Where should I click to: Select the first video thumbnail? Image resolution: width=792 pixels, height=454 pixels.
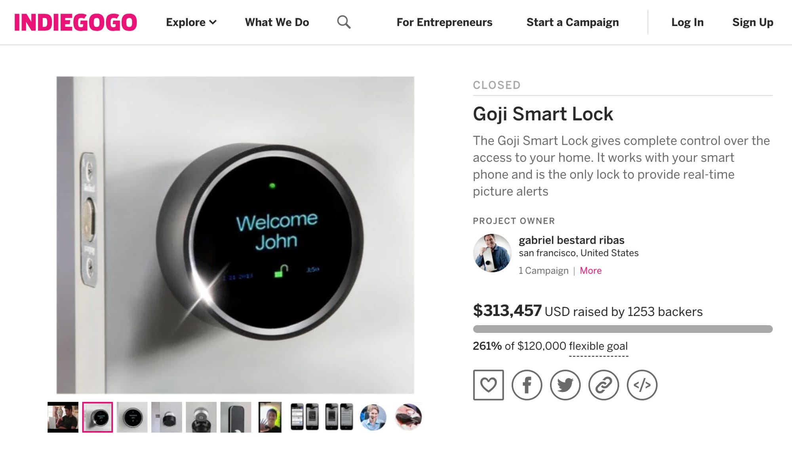63,417
